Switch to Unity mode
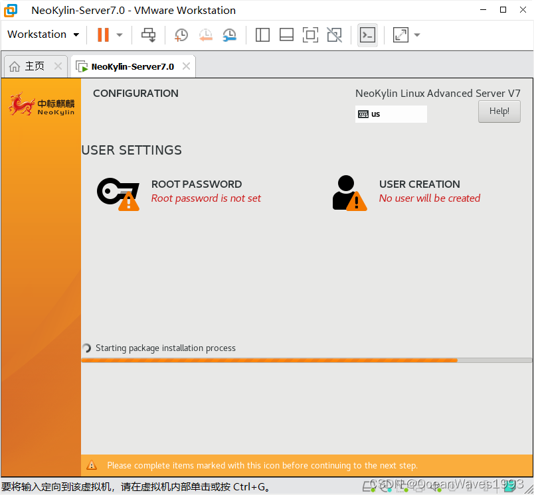 tap(335, 35)
